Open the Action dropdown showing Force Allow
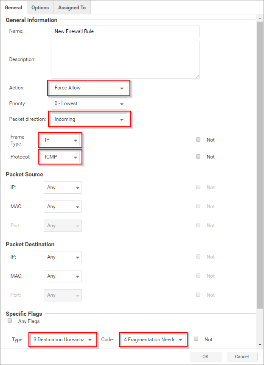264x365 pixels. pos(88,88)
